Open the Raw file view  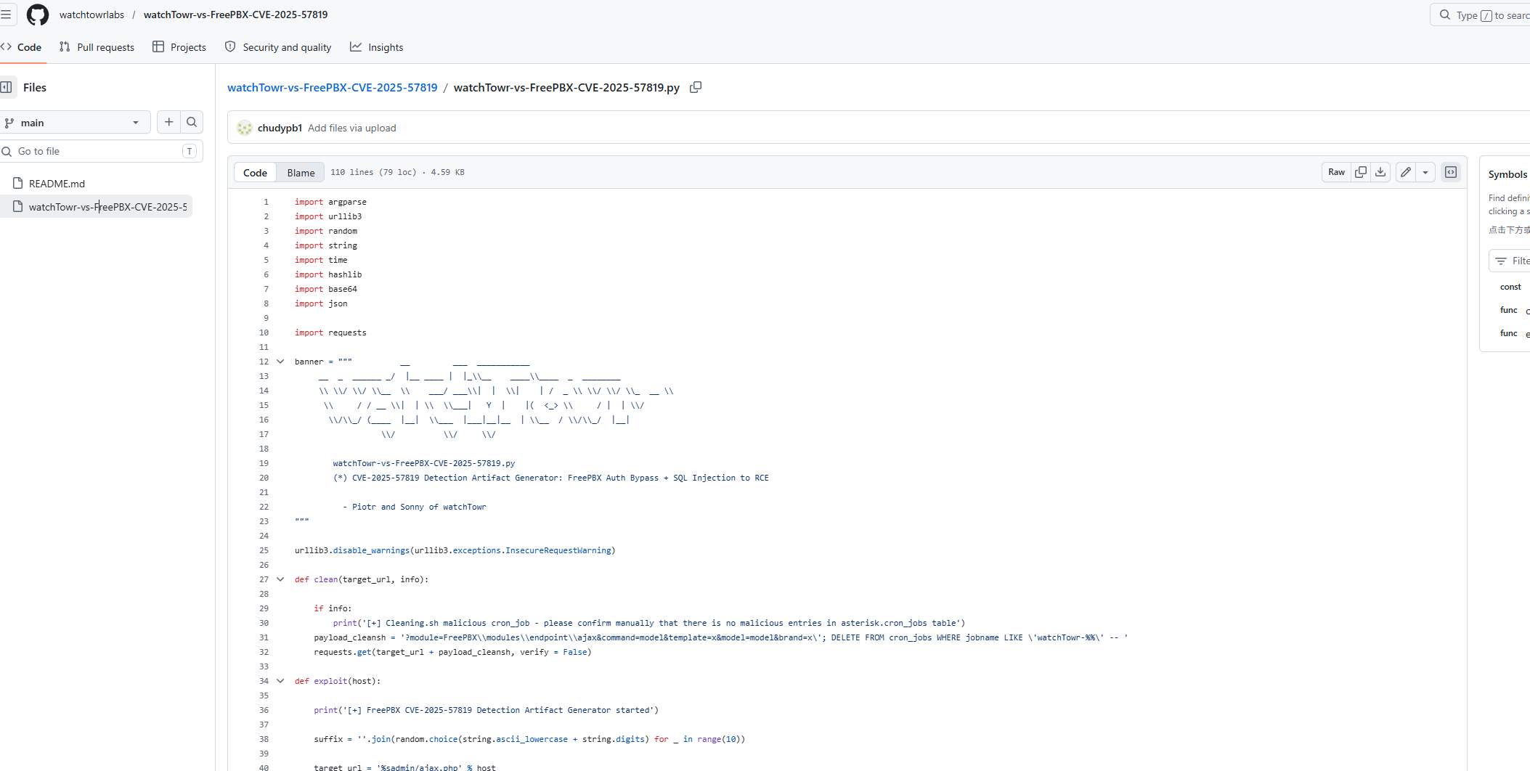click(x=1337, y=172)
